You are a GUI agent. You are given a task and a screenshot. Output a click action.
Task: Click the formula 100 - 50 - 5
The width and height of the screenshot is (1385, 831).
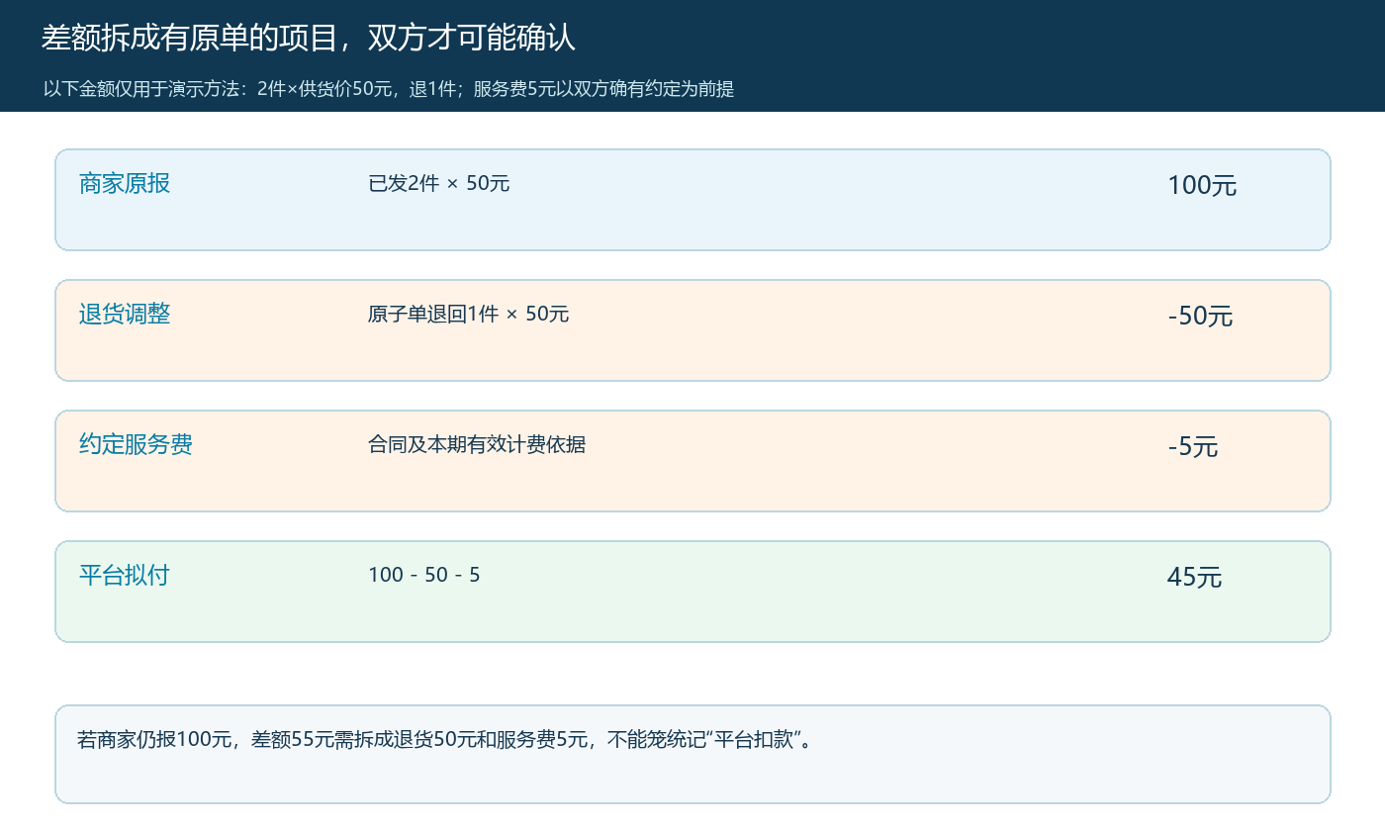(x=424, y=575)
